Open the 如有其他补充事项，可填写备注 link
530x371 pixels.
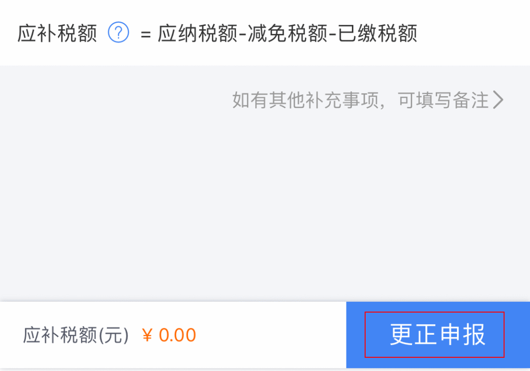(368, 100)
